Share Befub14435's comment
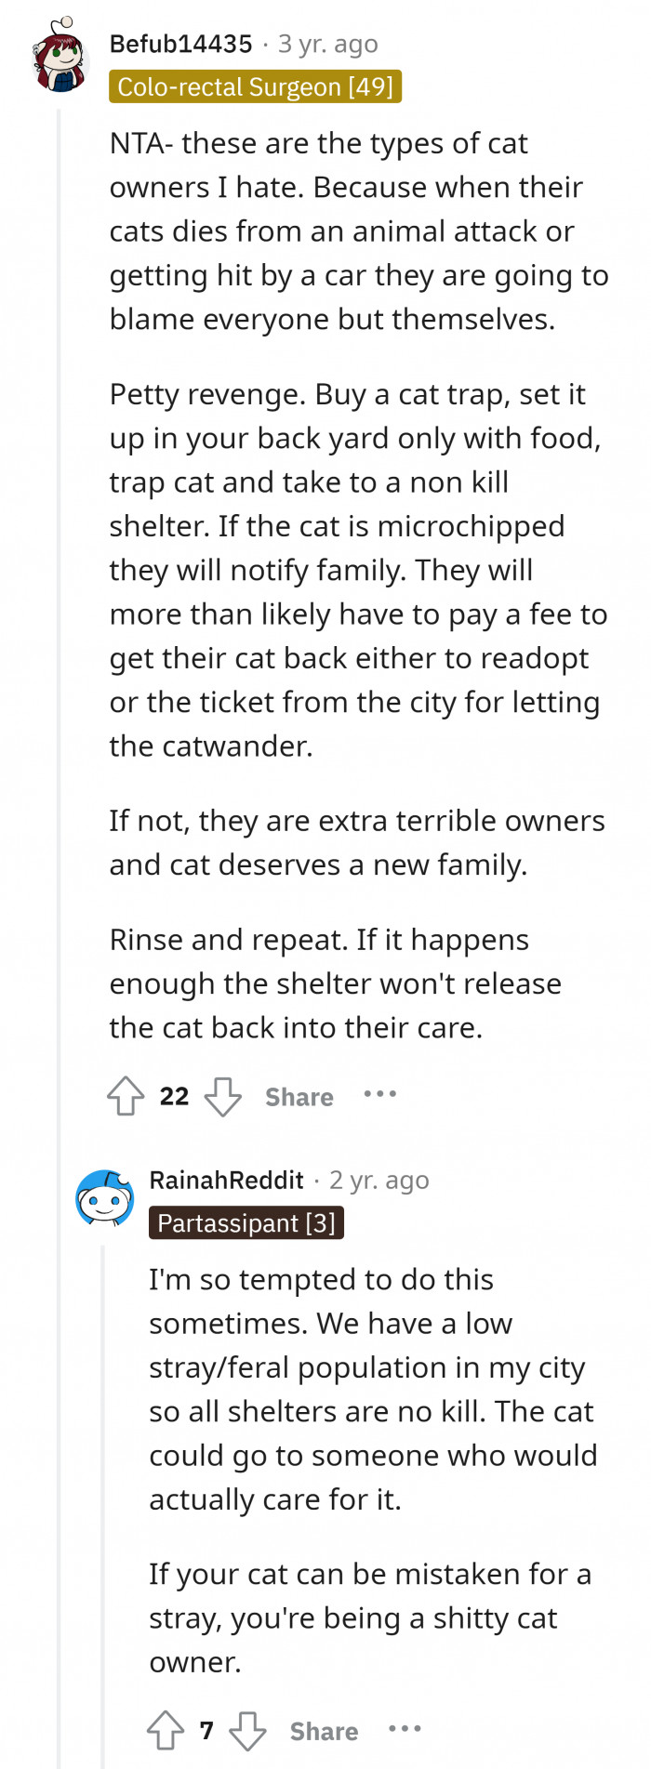The height and width of the screenshot is (1769, 651). click(x=299, y=1097)
